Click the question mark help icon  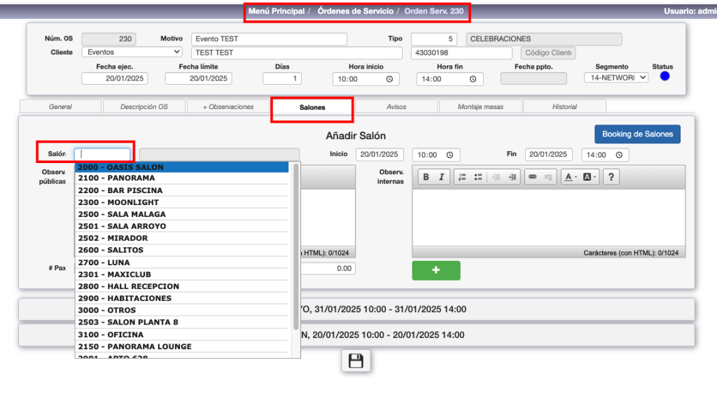[x=611, y=178]
